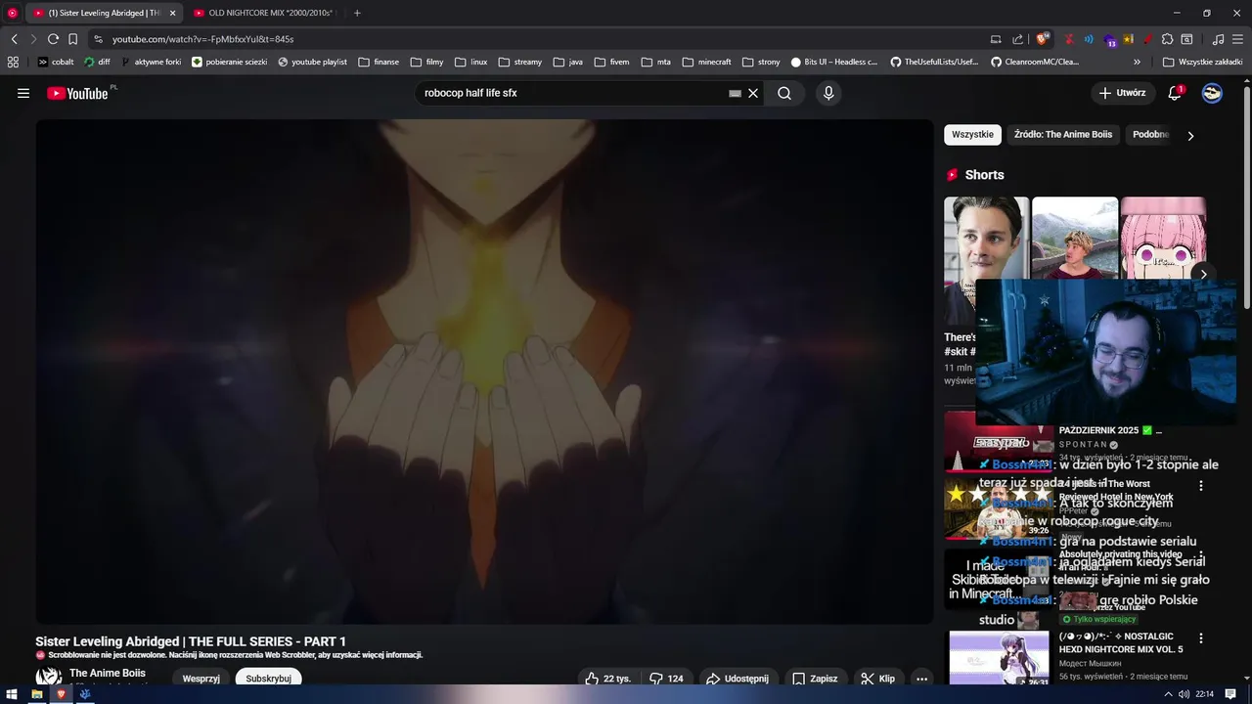
Task: Open three-dot menu for Worst Reviewed Hotel video
Action: 1201,485
